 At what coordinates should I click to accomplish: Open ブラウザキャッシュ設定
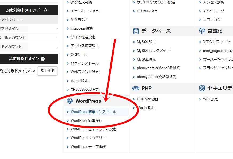pyautogui.click(x=218, y=68)
